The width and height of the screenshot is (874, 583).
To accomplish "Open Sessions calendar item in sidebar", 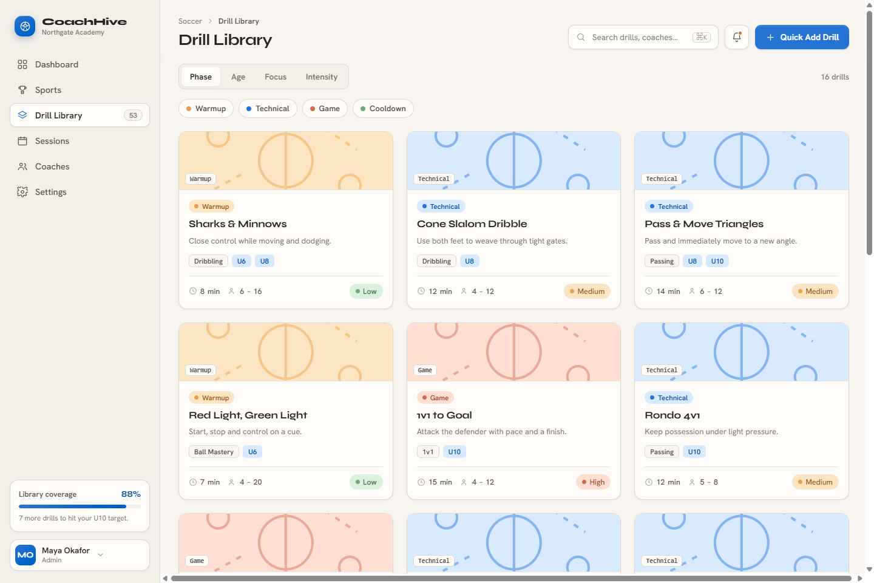I will (80, 141).
